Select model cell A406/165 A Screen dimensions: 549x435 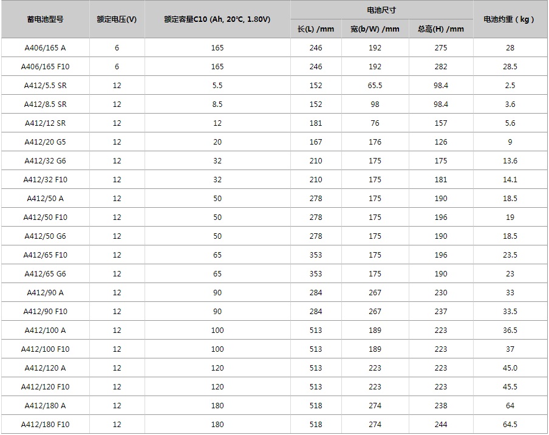click(x=45, y=47)
